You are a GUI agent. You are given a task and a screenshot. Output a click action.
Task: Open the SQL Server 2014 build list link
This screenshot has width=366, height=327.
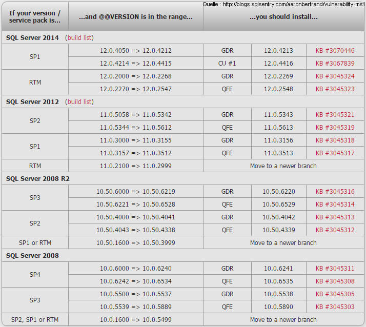point(79,37)
